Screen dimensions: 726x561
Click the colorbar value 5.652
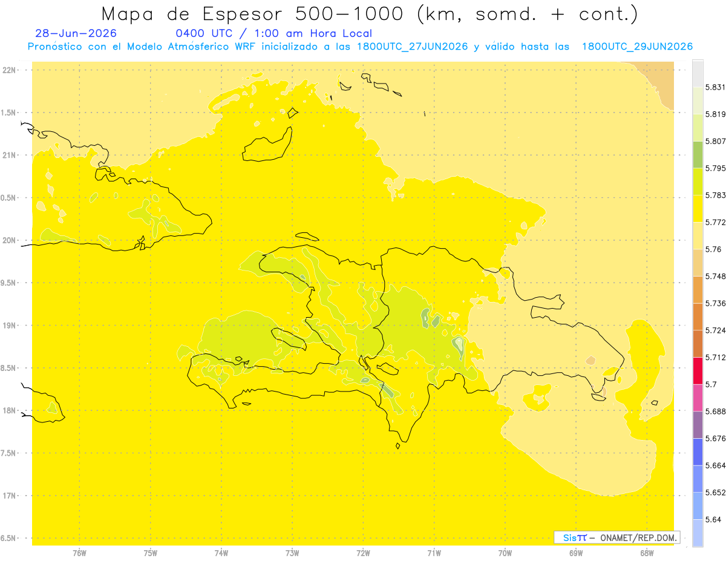coord(715,493)
